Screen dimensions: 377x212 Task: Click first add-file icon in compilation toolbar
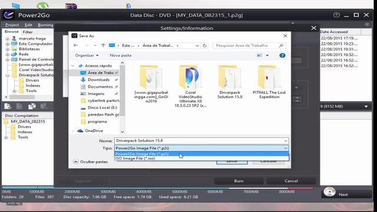(x=8, y=106)
